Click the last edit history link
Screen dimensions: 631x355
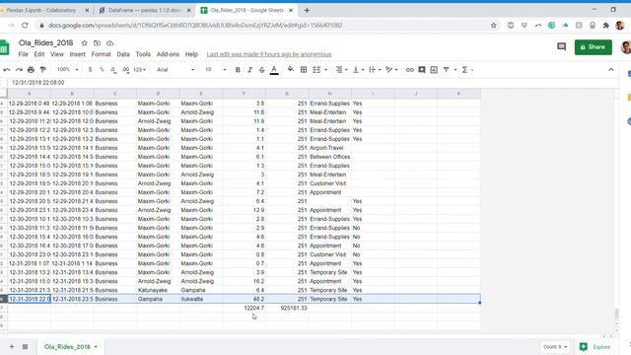(269, 54)
